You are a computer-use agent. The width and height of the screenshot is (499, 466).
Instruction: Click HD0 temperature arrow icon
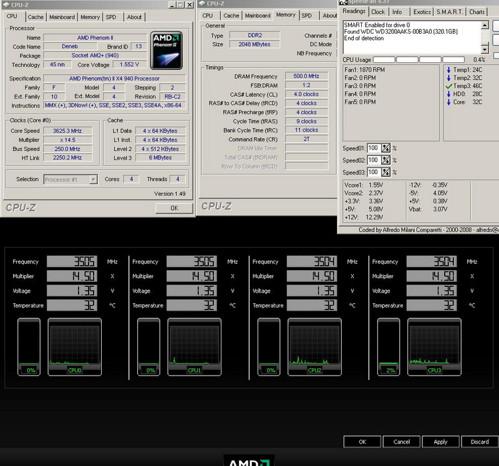coord(448,94)
